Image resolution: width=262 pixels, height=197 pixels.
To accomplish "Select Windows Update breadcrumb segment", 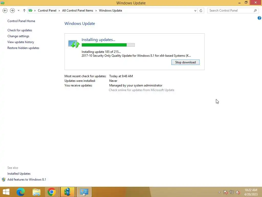I will click(111, 11).
